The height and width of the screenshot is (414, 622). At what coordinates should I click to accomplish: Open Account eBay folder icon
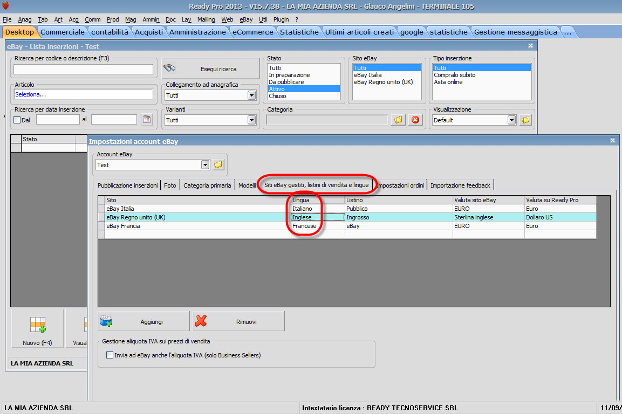tap(218, 164)
